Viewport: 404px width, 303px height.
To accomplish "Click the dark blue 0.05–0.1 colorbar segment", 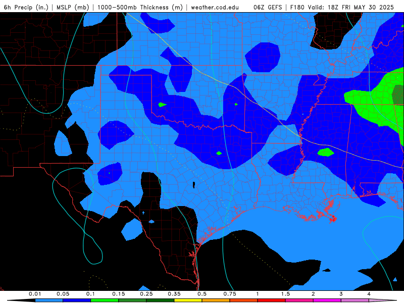I will 77,300.
